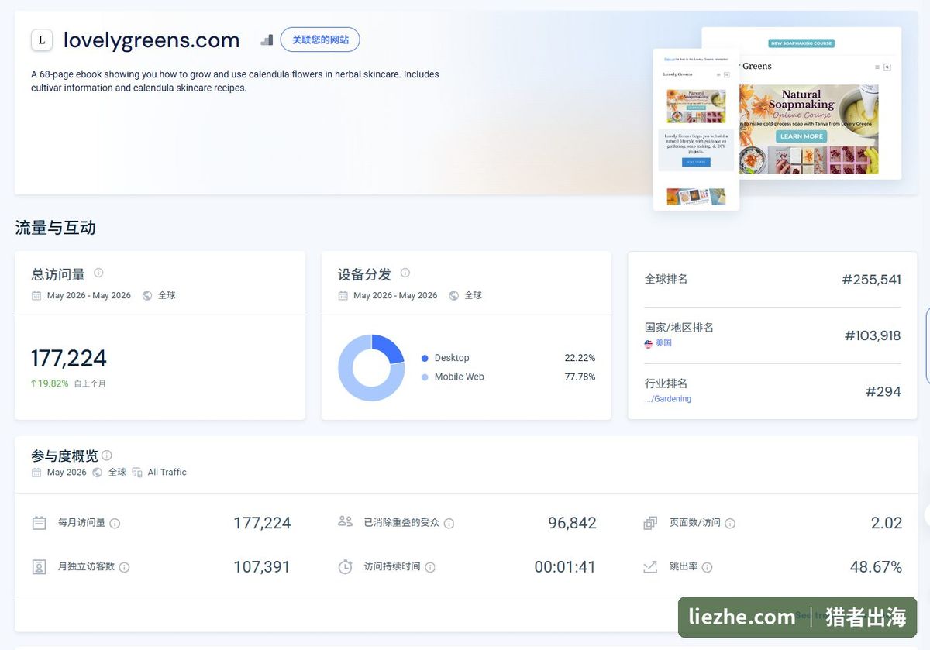Image resolution: width=930 pixels, height=650 pixels.
Task: Click the pages per visit value 2.02
Action: point(887,523)
